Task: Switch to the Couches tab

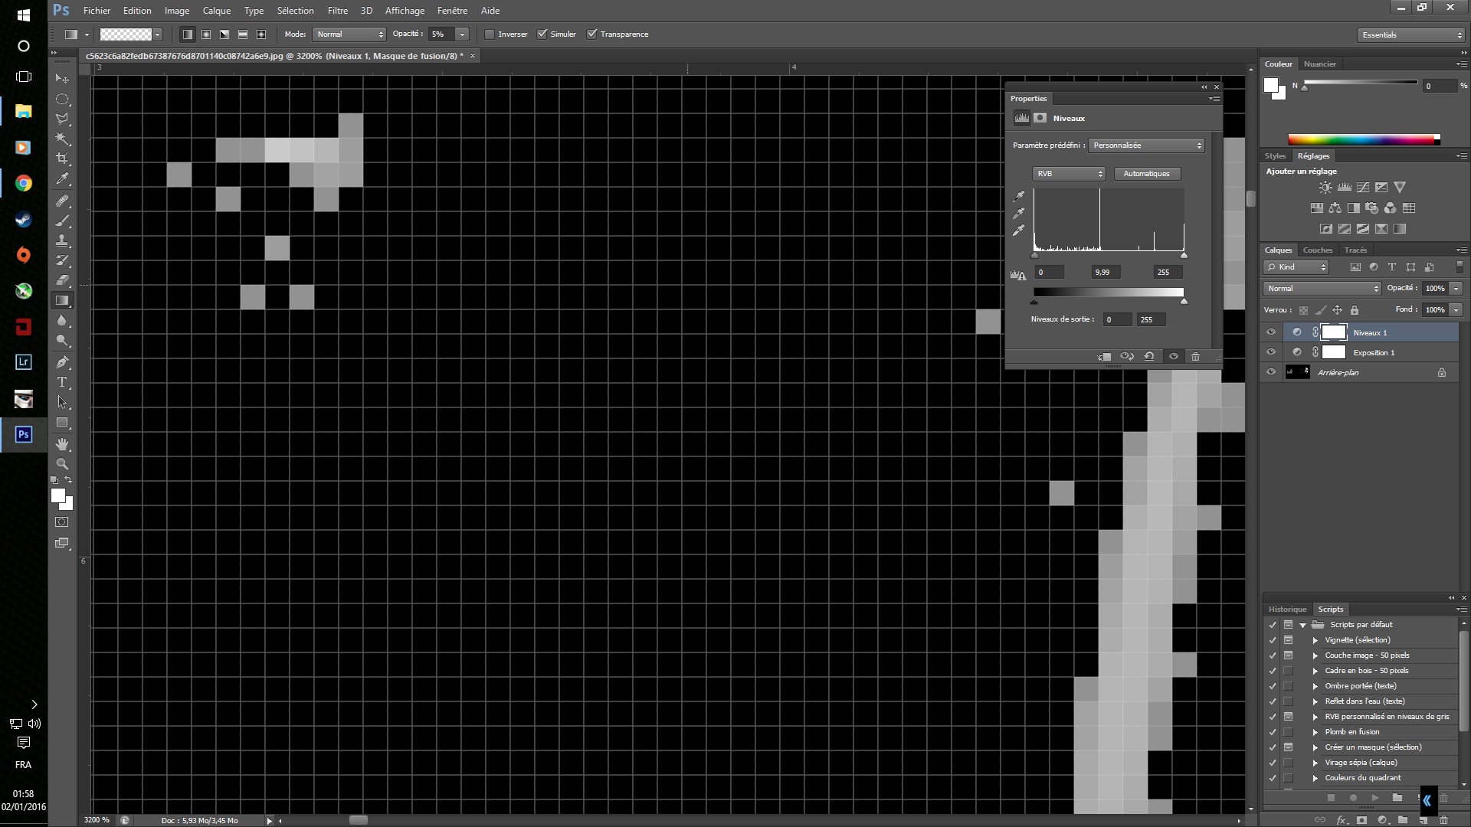Action: point(1317,250)
